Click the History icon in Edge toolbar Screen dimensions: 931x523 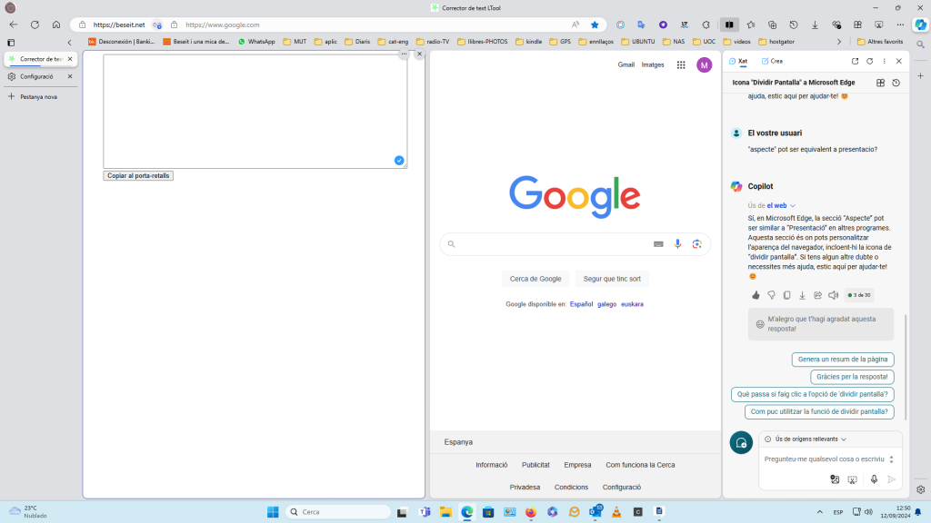(x=793, y=25)
